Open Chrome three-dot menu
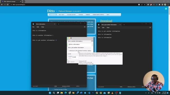The height and width of the screenshot is (95, 170). point(168,5)
